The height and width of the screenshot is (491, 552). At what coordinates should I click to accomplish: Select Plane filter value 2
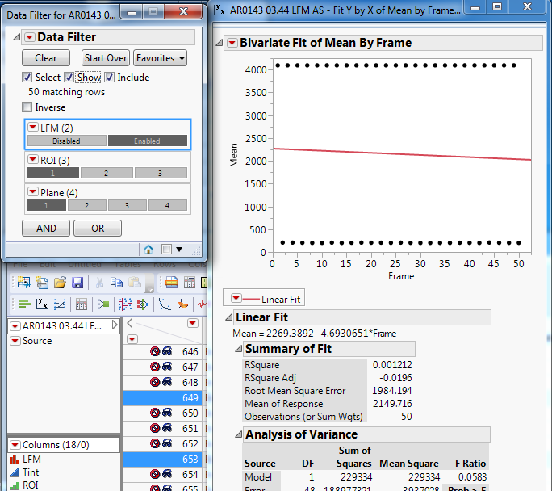pos(87,205)
